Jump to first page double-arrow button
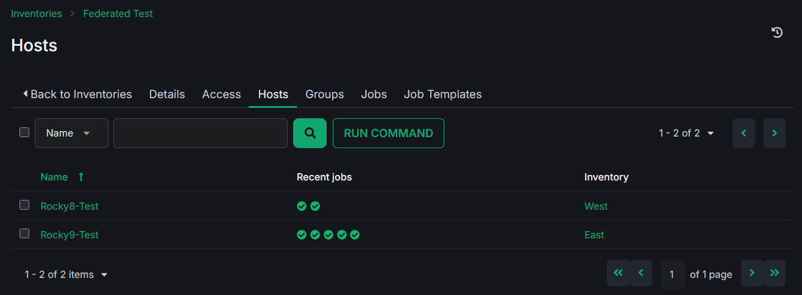Image resolution: width=802 pixels, height=295 pixels. 618,273
